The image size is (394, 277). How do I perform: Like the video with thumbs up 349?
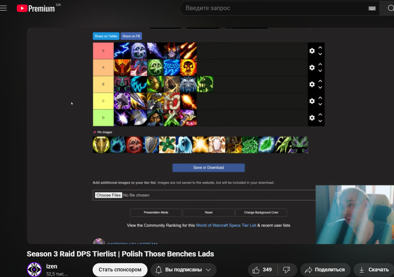tap(263, 270)
